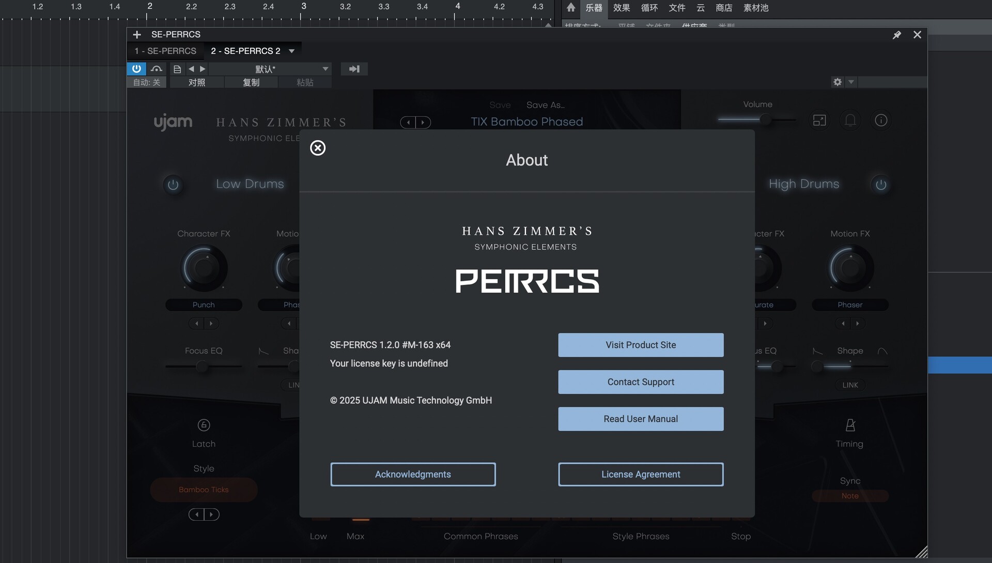Previous motion FX arrow under High Drums Phaser
992x563 pixels.
(843, 324)
